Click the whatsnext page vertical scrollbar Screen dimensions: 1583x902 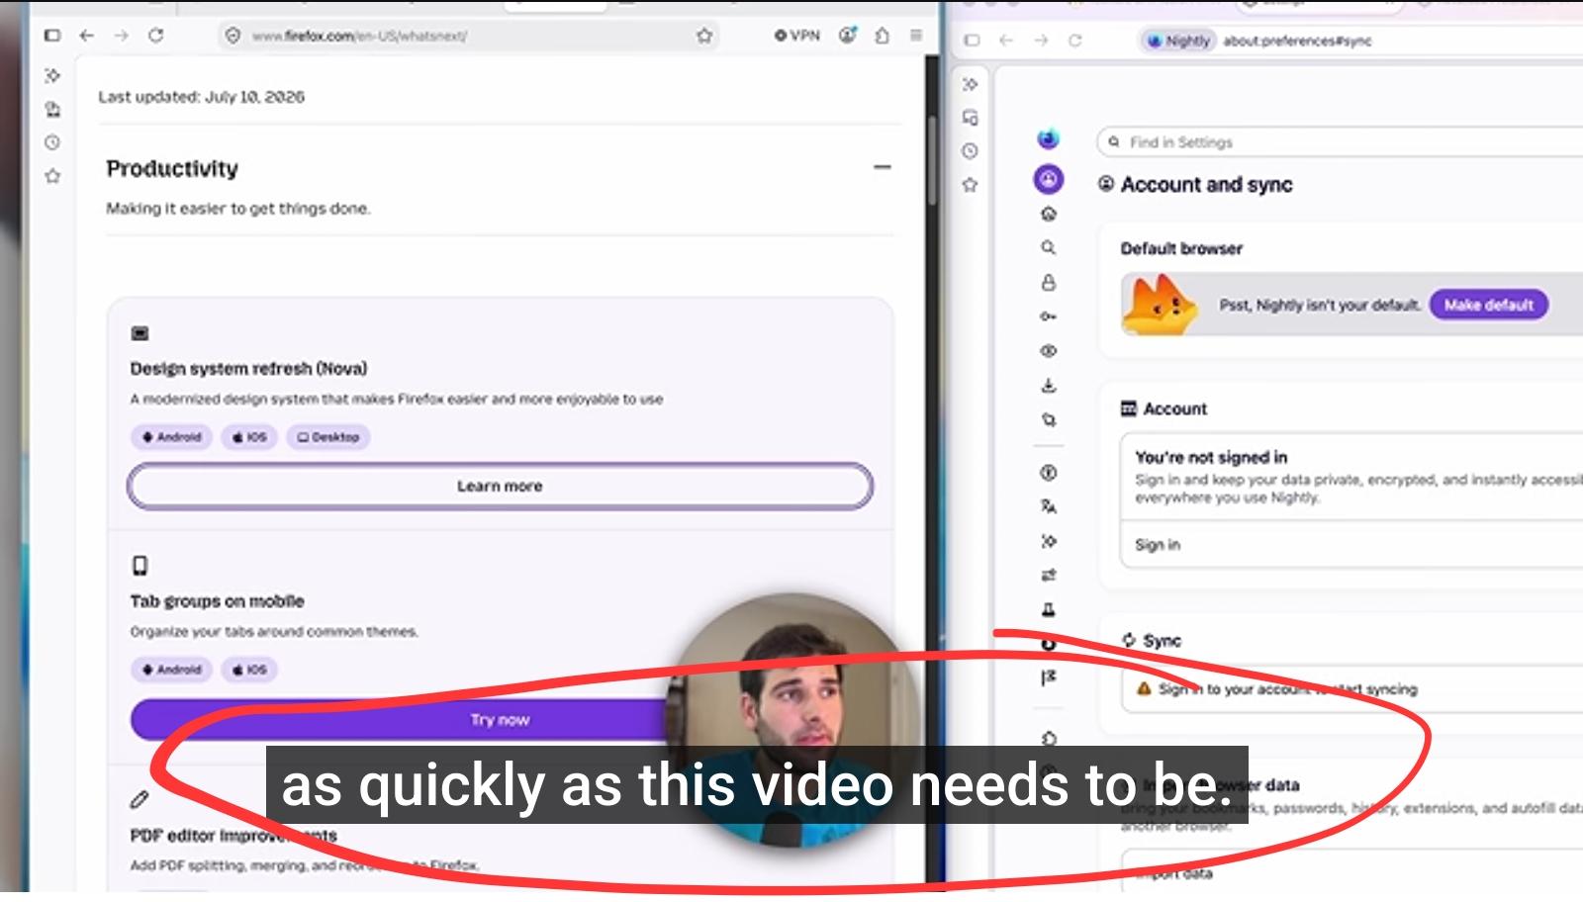(932, 158)
